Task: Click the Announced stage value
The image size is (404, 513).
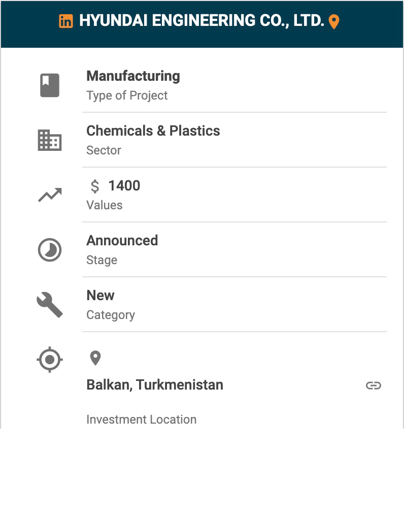Action: click(122, 241)
